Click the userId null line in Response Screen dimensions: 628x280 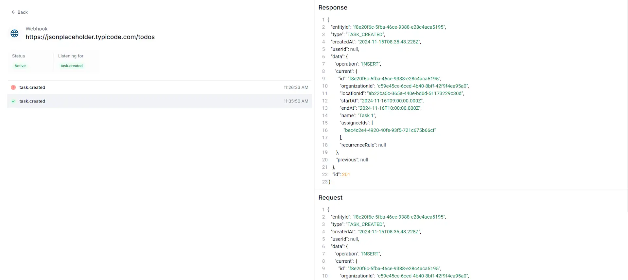(345, 49)
